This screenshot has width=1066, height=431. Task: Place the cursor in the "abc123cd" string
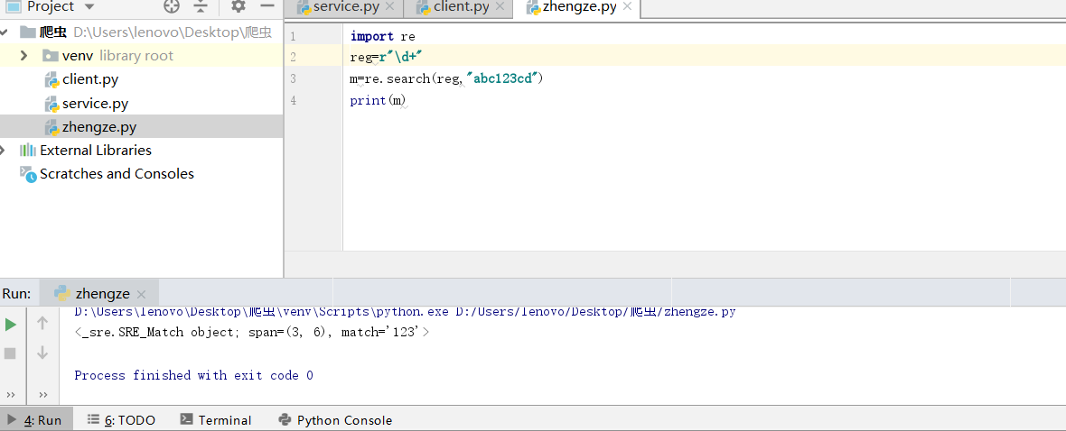coord(504,78)
